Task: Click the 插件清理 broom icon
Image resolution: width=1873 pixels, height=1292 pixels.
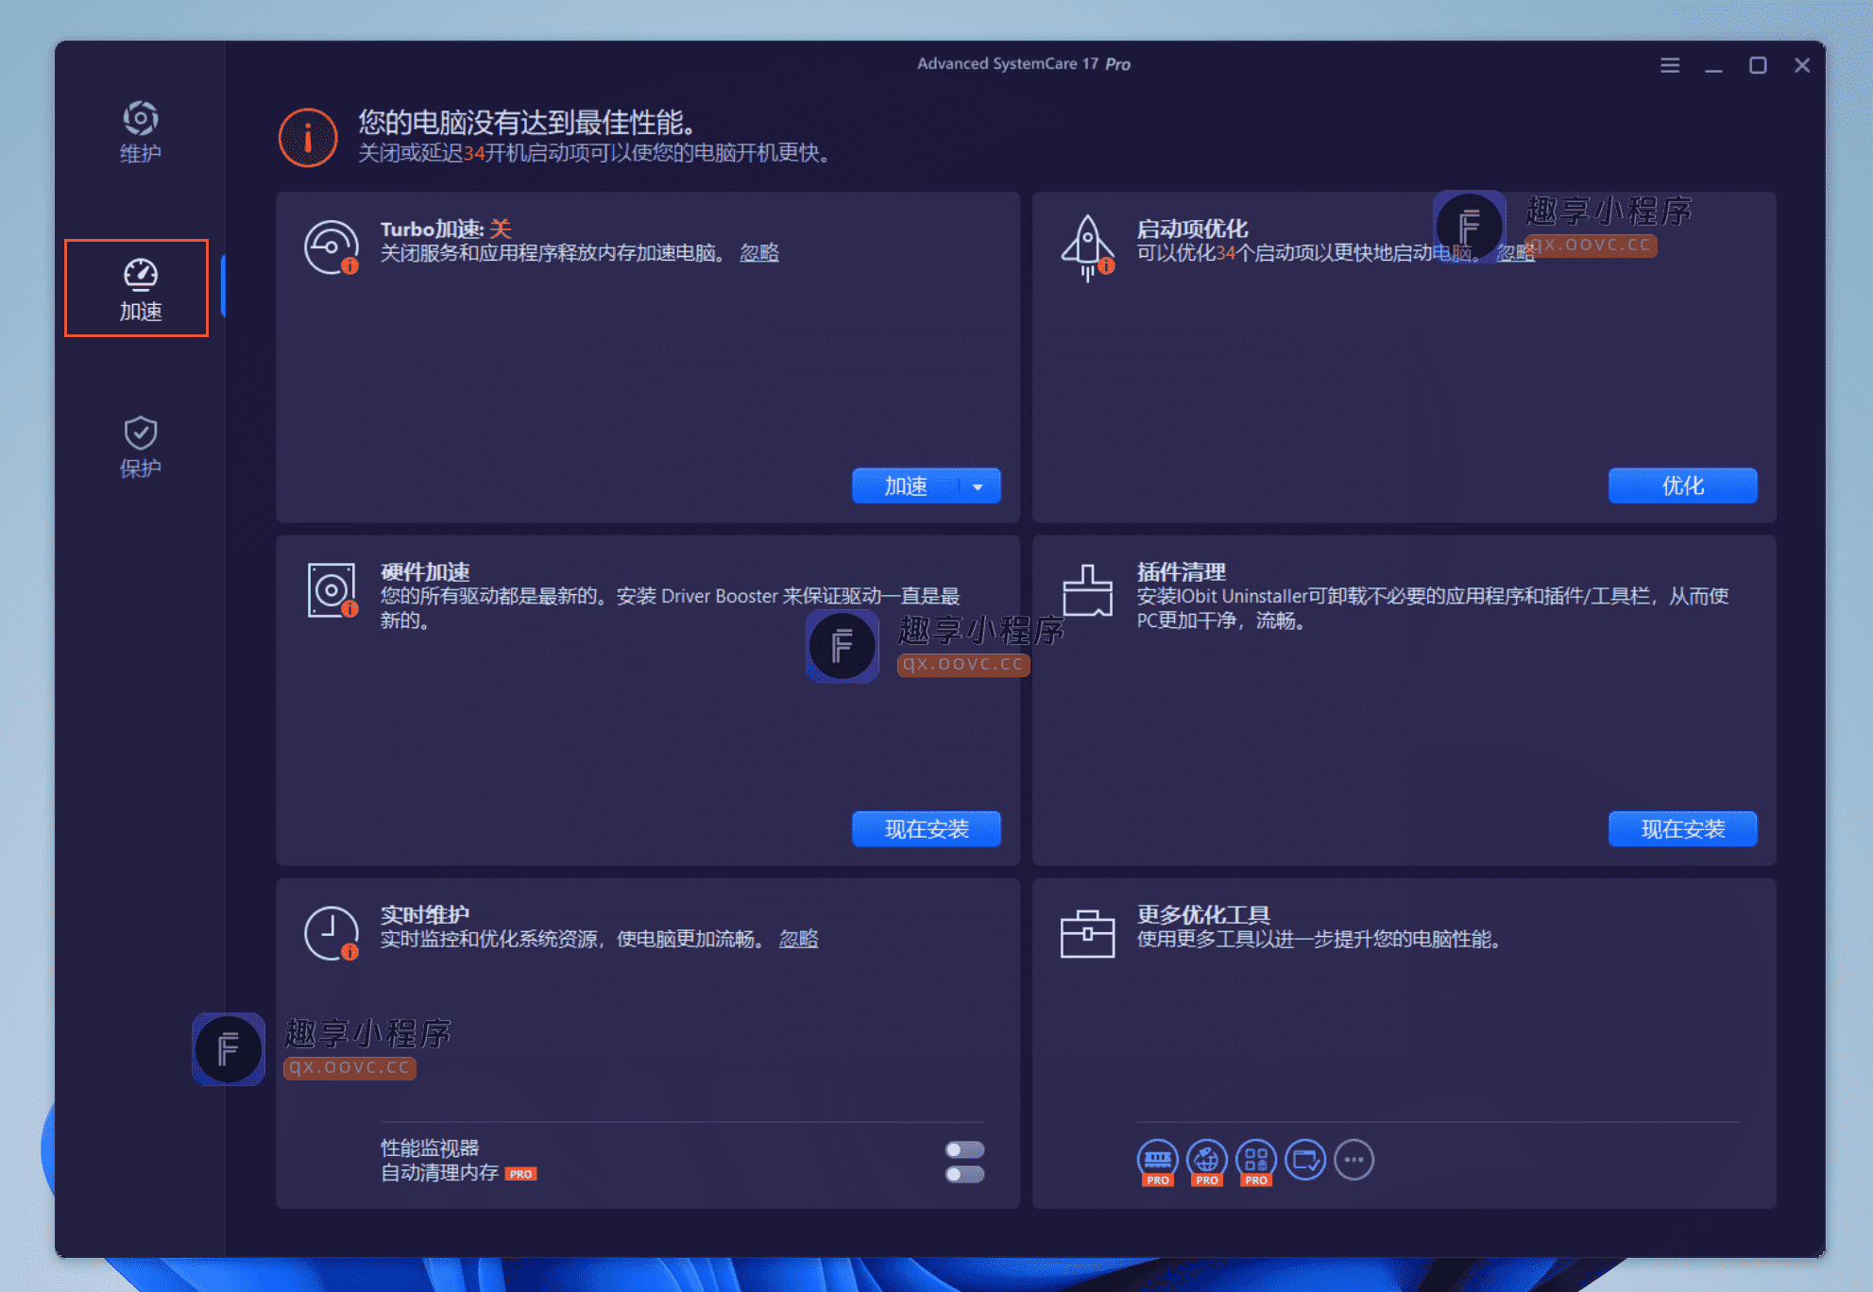Action: (x=1087, y=590)
